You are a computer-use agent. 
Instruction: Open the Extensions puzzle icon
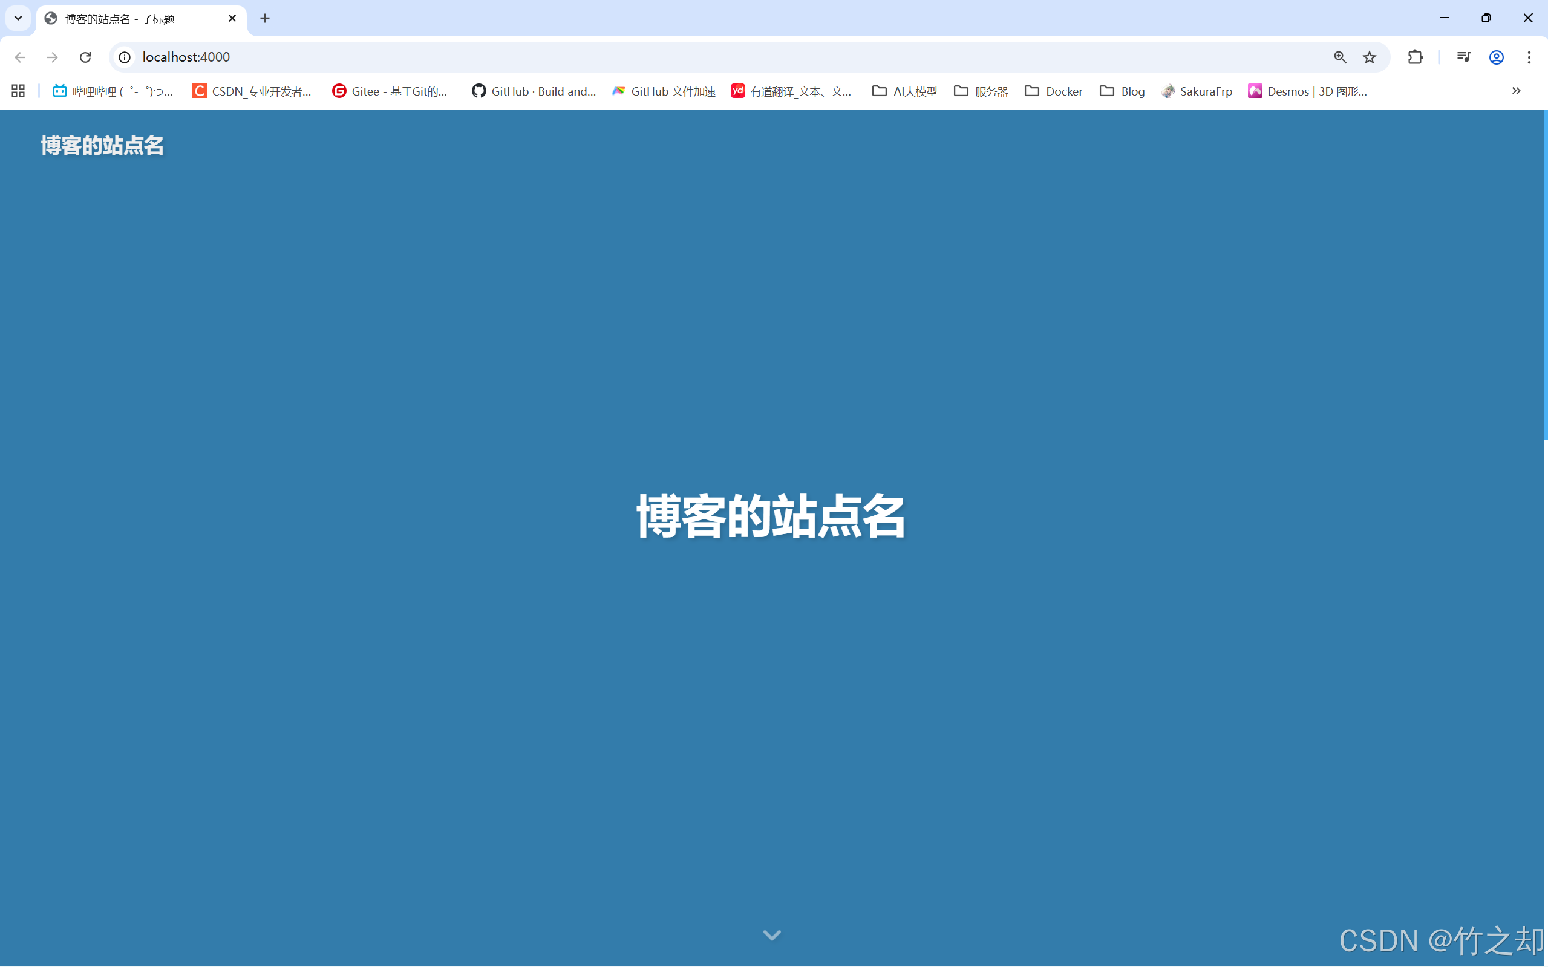coord(1415,57)
